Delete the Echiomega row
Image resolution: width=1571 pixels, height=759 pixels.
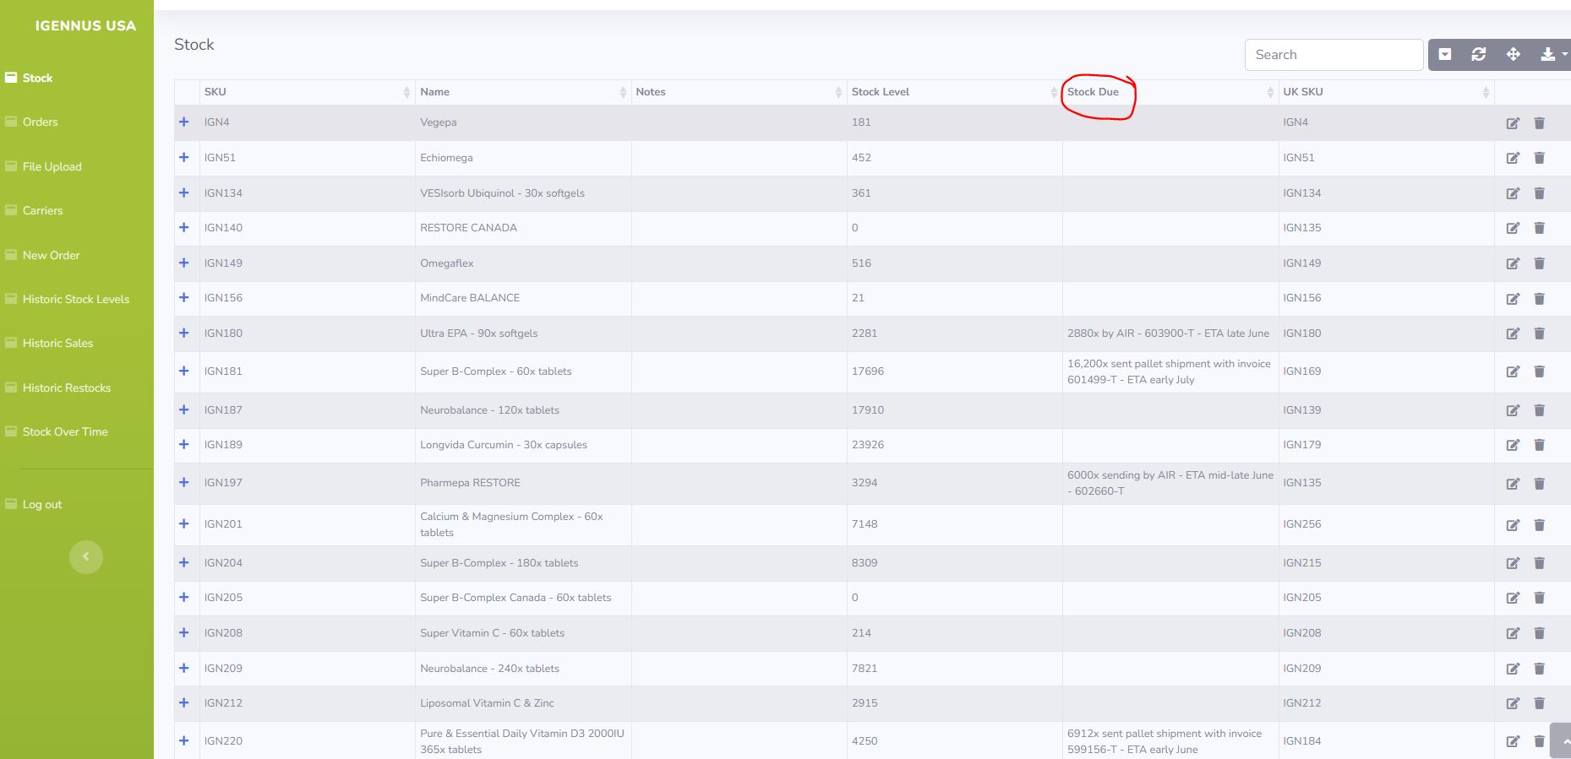[1539, 158]
